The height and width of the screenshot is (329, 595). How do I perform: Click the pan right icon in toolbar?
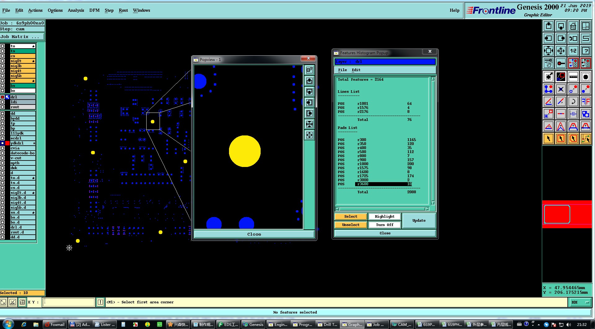[561, 38]
